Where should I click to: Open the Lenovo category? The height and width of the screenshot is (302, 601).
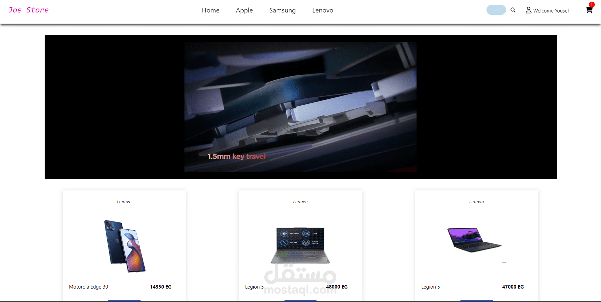tap(323, 10)
